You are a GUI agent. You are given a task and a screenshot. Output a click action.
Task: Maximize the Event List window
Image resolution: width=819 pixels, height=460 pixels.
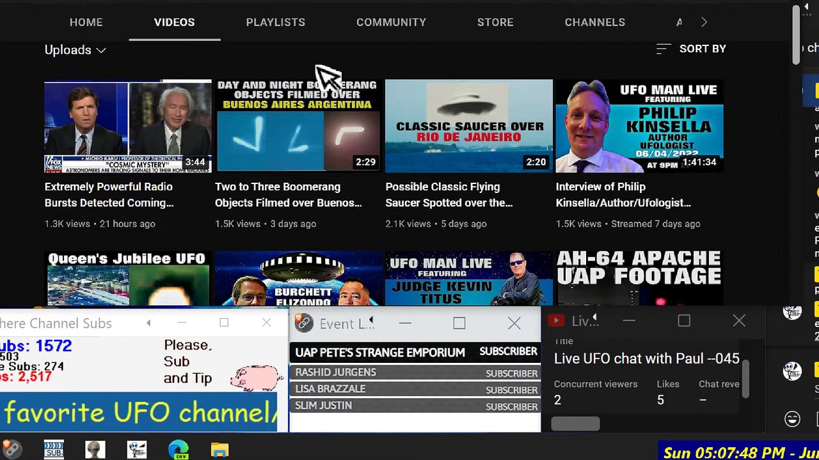click(x=459, y=323)
